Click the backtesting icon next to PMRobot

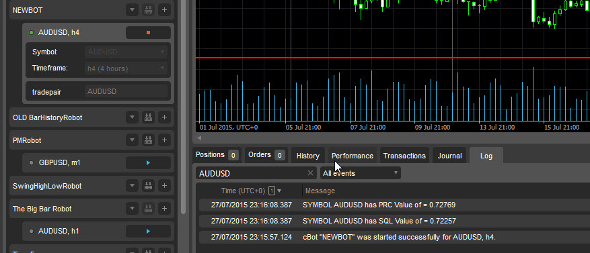click(x=148, y=140)
